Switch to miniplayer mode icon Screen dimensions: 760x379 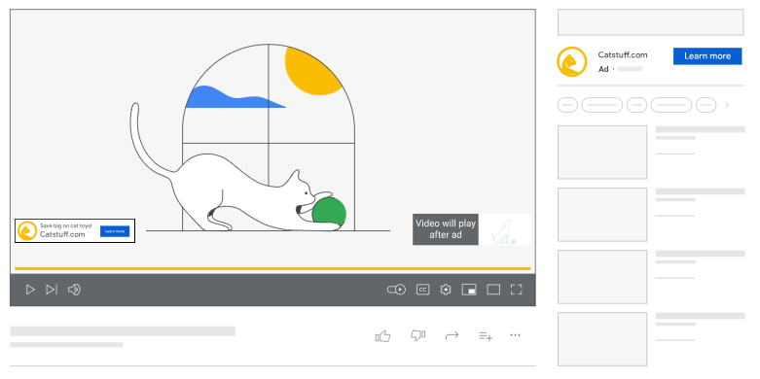point(469,290)
